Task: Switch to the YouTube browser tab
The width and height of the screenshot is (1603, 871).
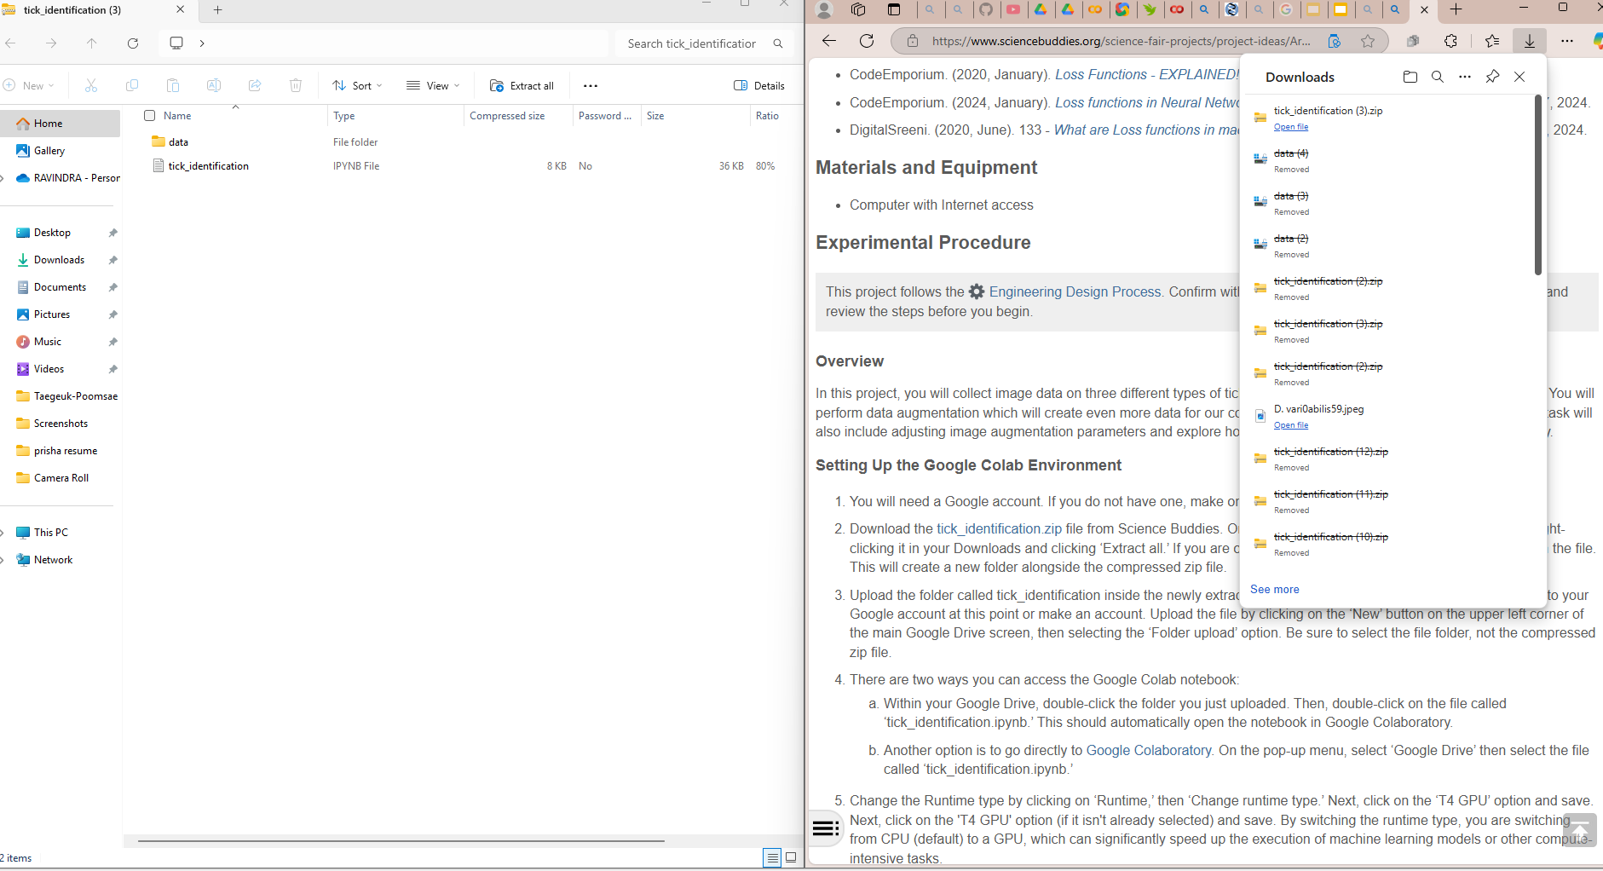Action: [x=1013, y=9]
